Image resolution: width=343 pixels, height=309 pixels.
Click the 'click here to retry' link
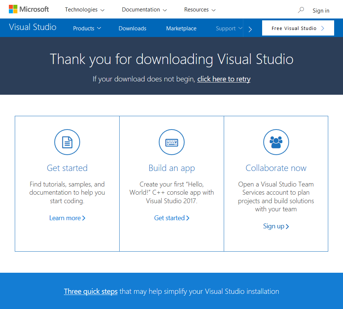(224, 79)
